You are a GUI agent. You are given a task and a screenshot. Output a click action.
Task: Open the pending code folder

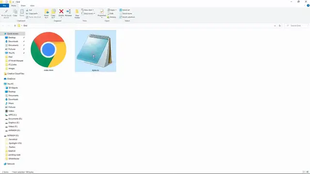pyautogui.click(x=14, y=155)
